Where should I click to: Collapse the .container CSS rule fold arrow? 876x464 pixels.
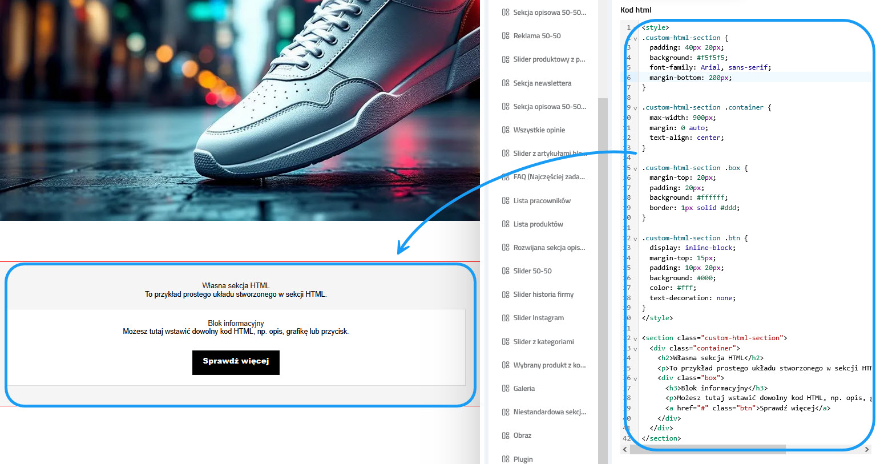point(635,107)
